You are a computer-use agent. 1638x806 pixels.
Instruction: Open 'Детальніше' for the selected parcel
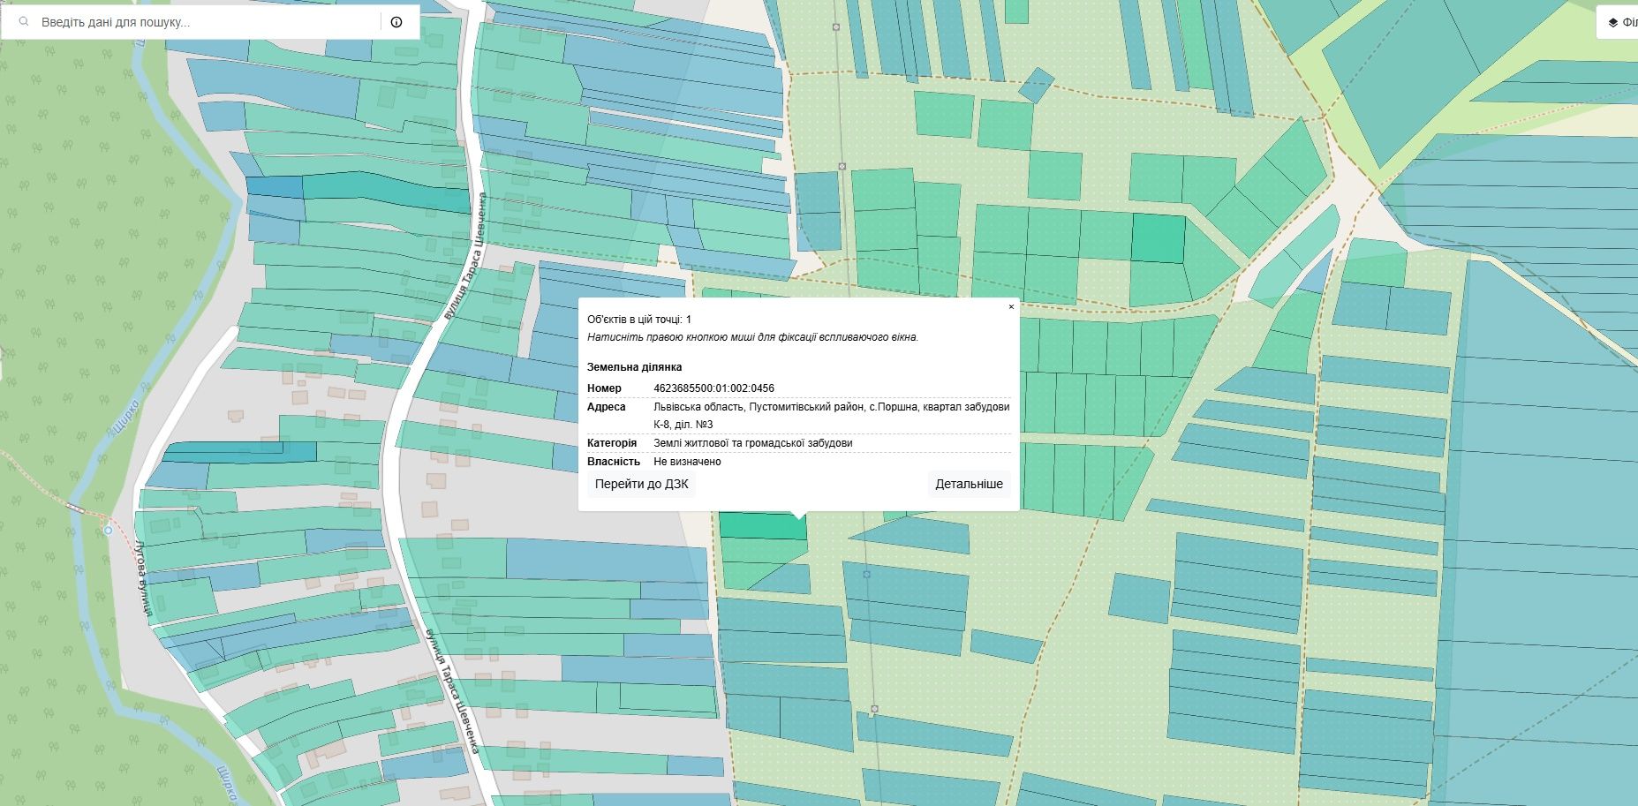pyautogui.click(x=969, y=484)
